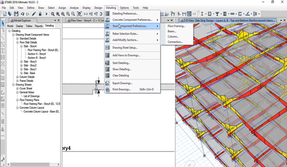Viewport: 287px width, 167px height.
Task: Click the Show Deformed Shape icon
Action: tap(173, 14)
